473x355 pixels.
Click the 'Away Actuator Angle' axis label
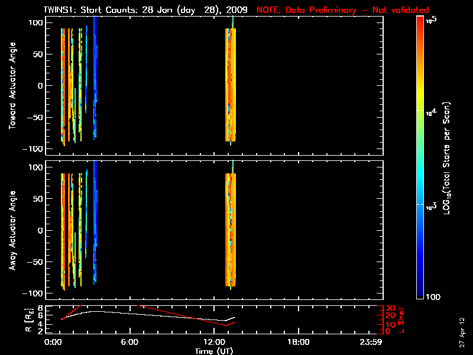[12, 231]
